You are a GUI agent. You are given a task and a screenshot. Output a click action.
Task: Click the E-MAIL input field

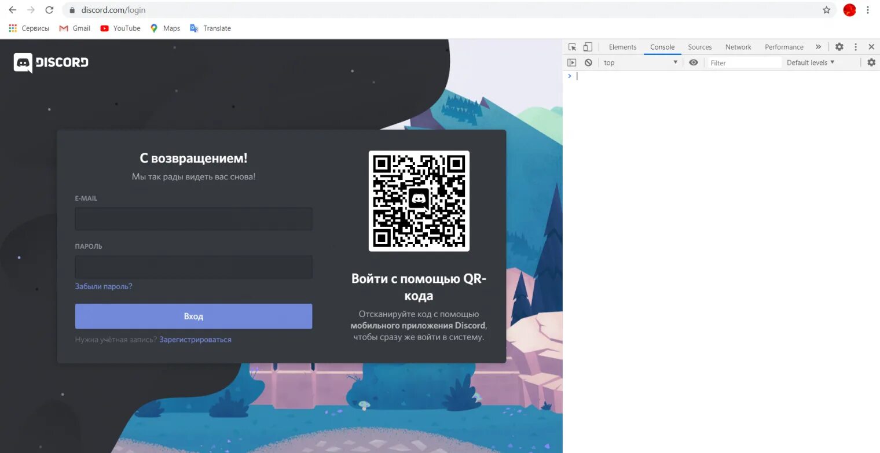pos(193,219)
